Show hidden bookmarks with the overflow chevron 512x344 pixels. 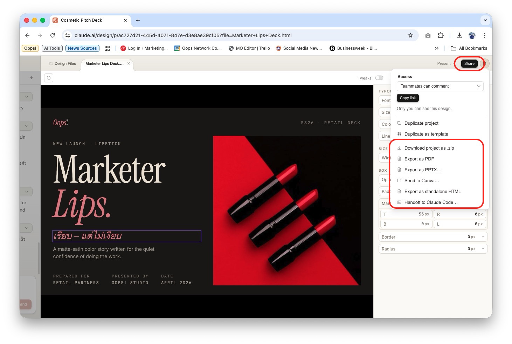pyautogui.click(x=436, y=48)
